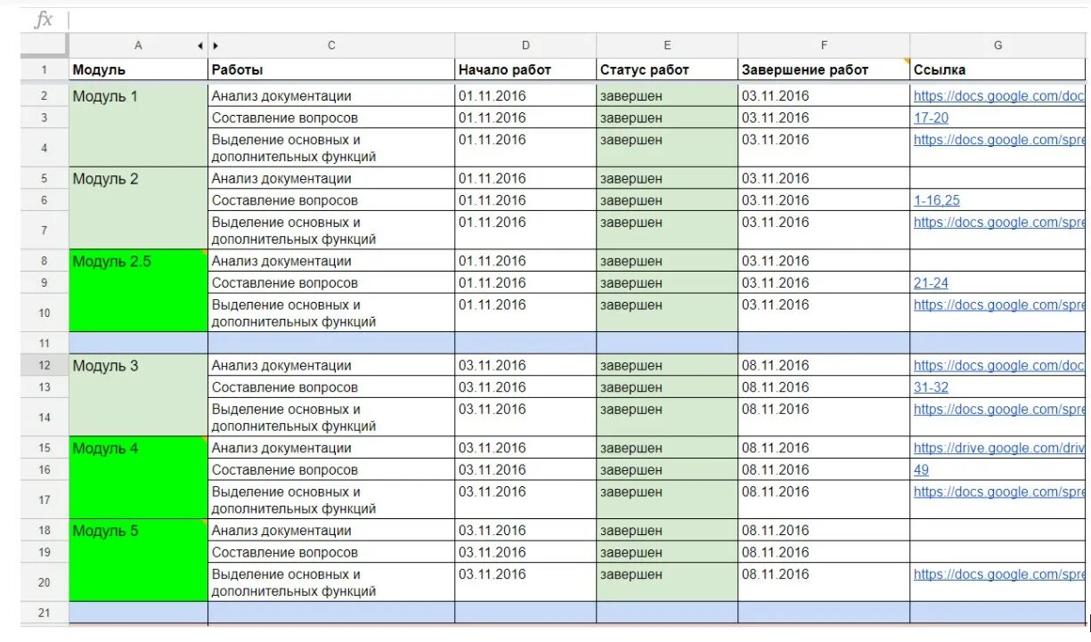Open the spreadsheet link in row 17
1091x642 pixels.
tap(999, 492)
